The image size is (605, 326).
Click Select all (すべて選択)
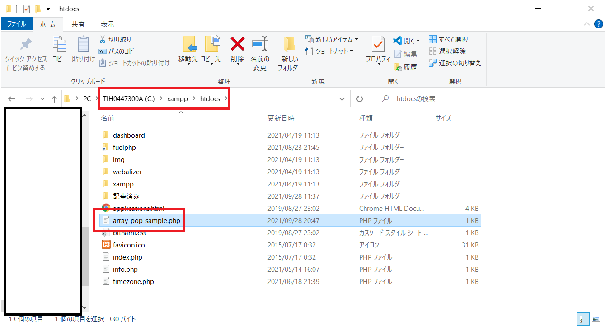point(448,40)
